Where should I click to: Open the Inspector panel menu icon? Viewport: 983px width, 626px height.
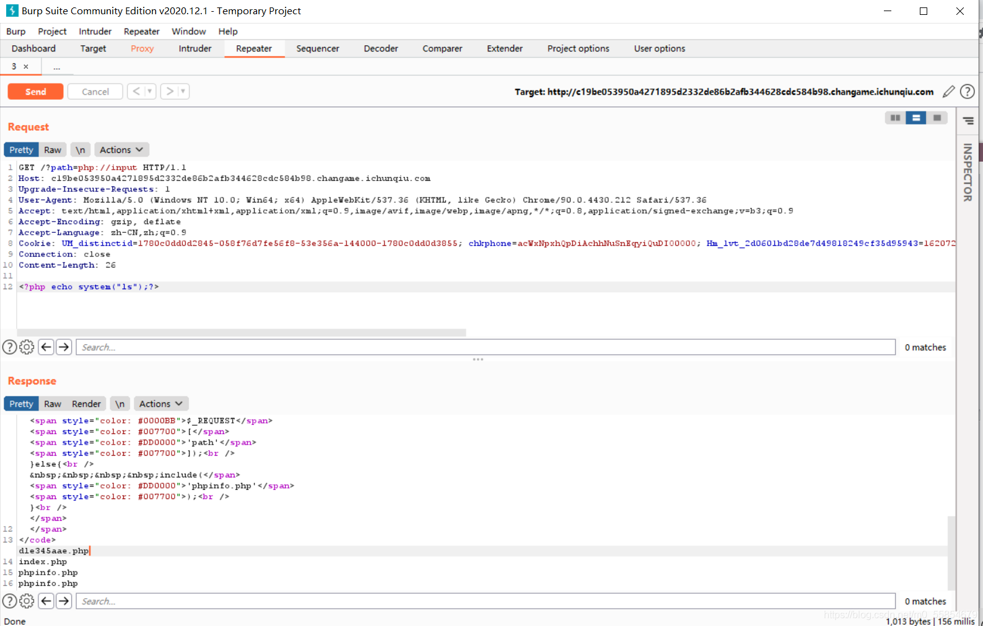pyautogui.click(x=968, y=121)
